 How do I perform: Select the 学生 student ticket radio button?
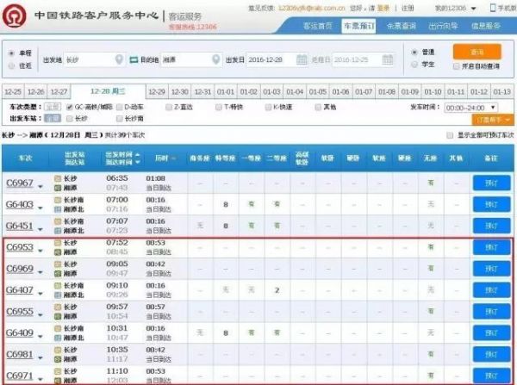pyautogui.click(x=414, y=65)
